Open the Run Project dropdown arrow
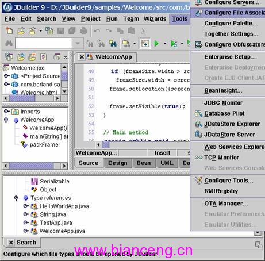 click(x=165, y=44)
